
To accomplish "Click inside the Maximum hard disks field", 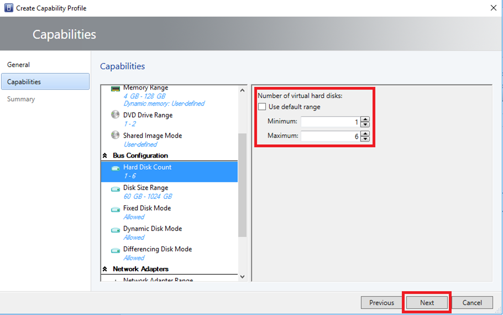I will [x=331, y=136].
